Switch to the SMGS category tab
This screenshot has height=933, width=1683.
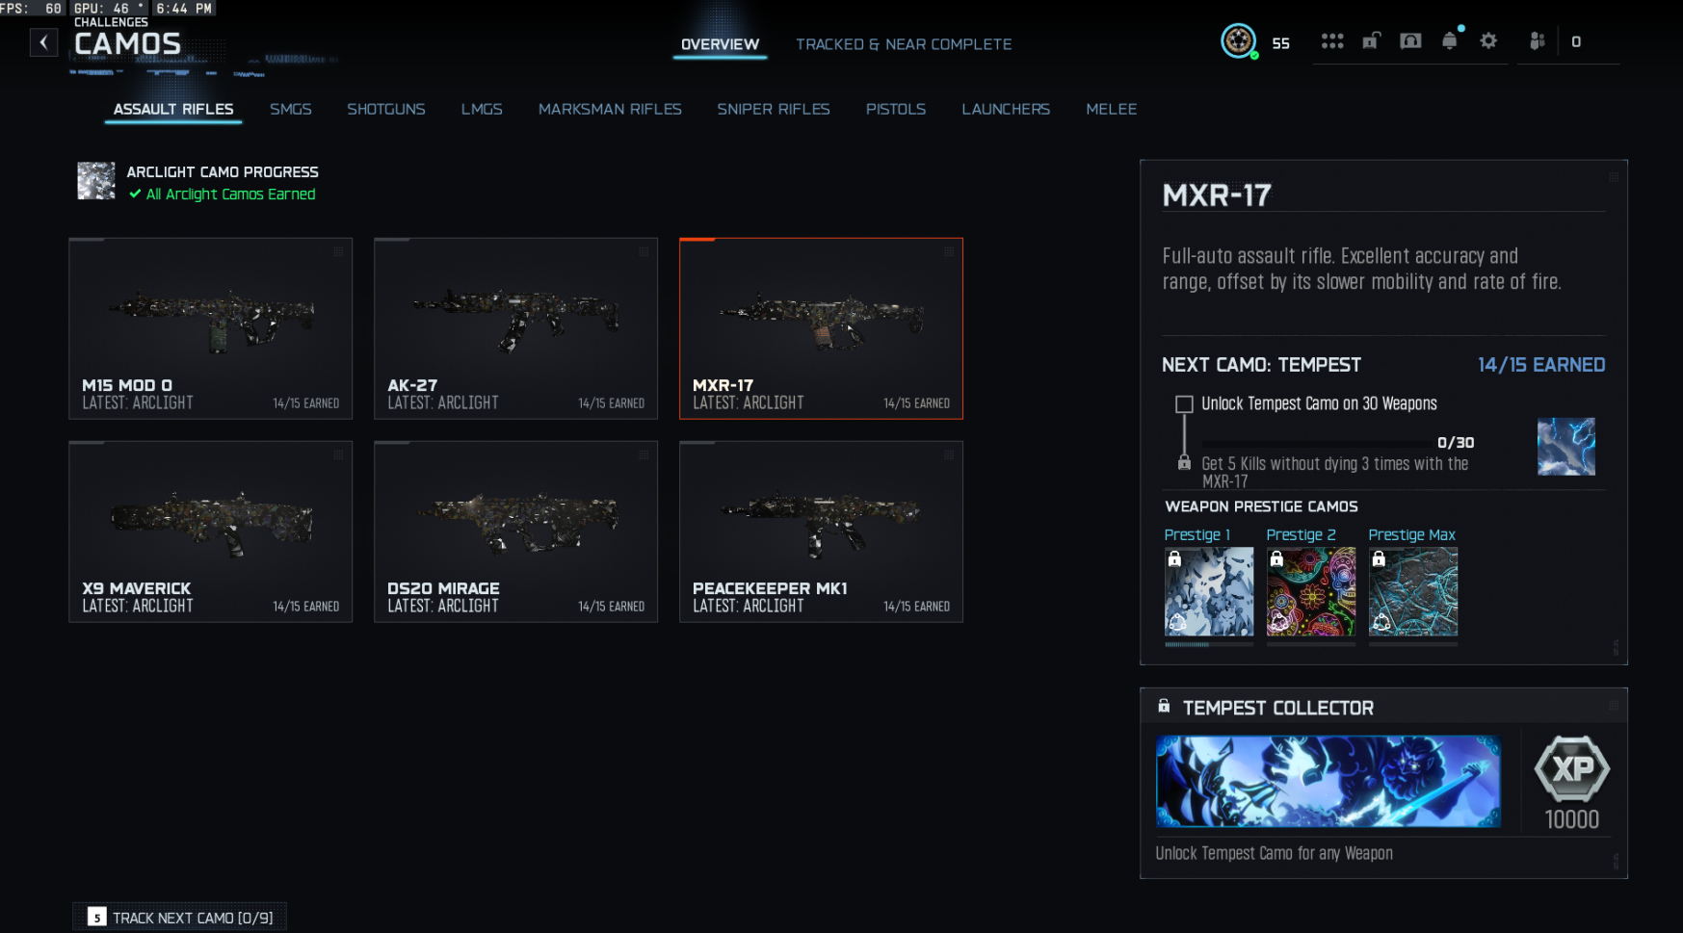[291, 109]
